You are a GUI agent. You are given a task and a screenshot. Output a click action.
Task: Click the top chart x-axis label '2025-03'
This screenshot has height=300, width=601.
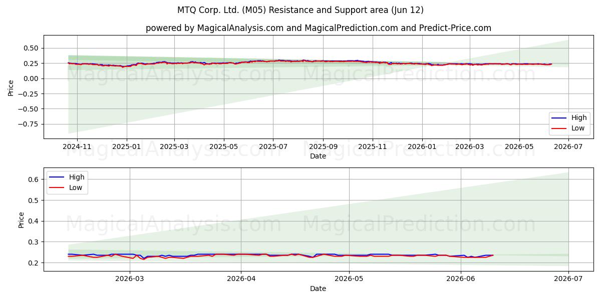[174, 146]
